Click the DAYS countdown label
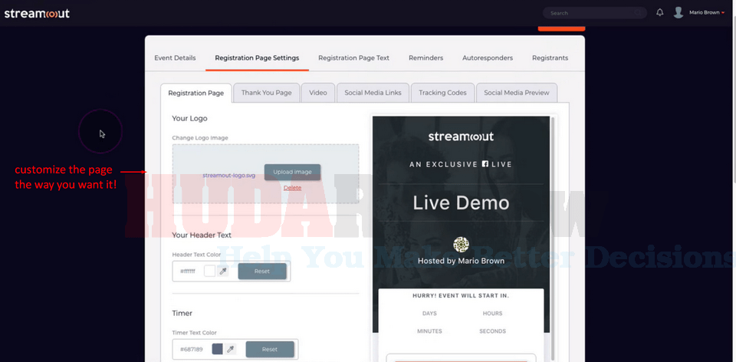This screenshot has width=736, height=362. (x=429, y=313)
